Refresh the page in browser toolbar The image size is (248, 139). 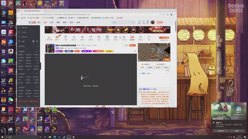22,15
